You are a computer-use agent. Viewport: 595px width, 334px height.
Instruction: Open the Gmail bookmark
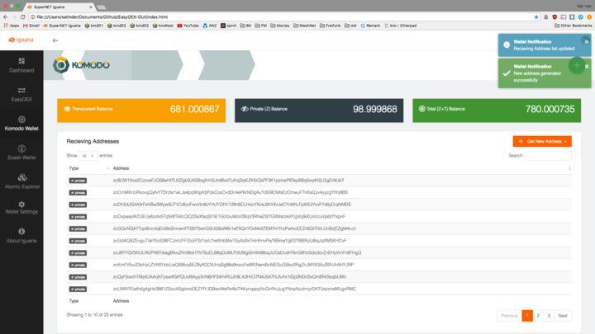(31, 26)
